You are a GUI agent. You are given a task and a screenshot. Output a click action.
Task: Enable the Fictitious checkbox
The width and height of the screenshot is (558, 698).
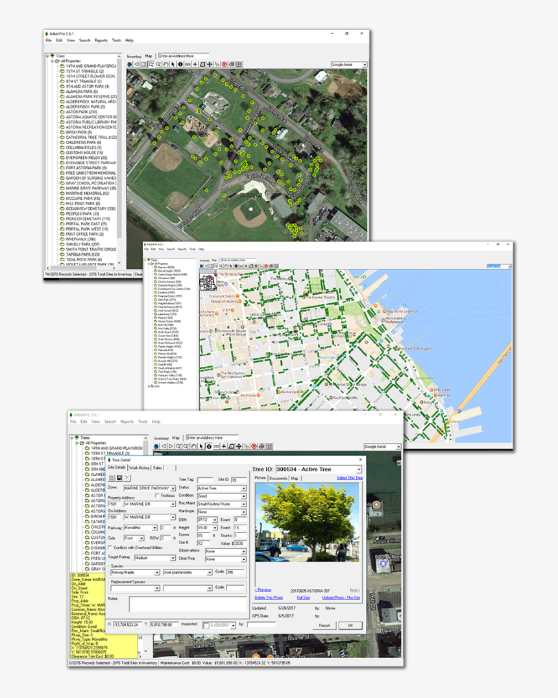(x=156, y=495)
